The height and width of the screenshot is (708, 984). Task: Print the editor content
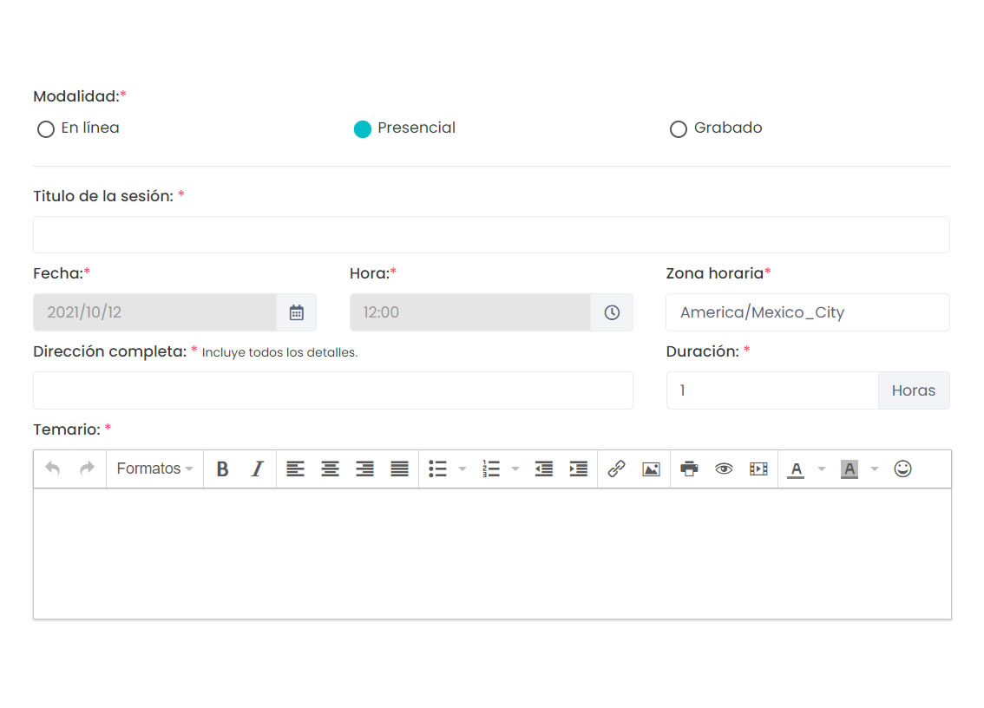pos(689,469)
